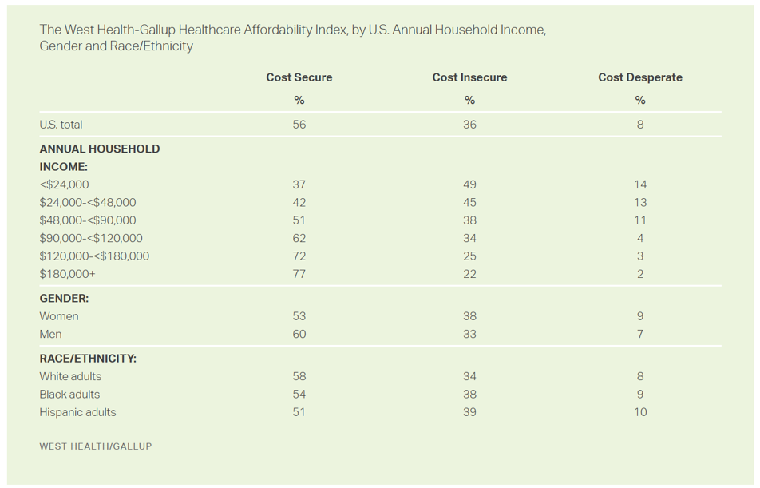The image size is (760, 488).
Task: Click the table title about the Healthcare Affordability Index
Action: coord(292,38)
